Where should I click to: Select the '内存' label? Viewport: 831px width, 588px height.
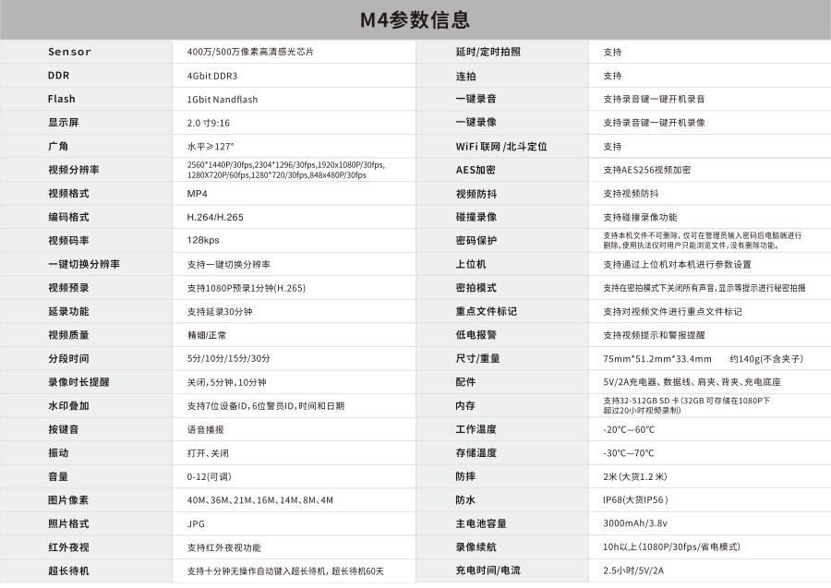click(x=465, y=406)
